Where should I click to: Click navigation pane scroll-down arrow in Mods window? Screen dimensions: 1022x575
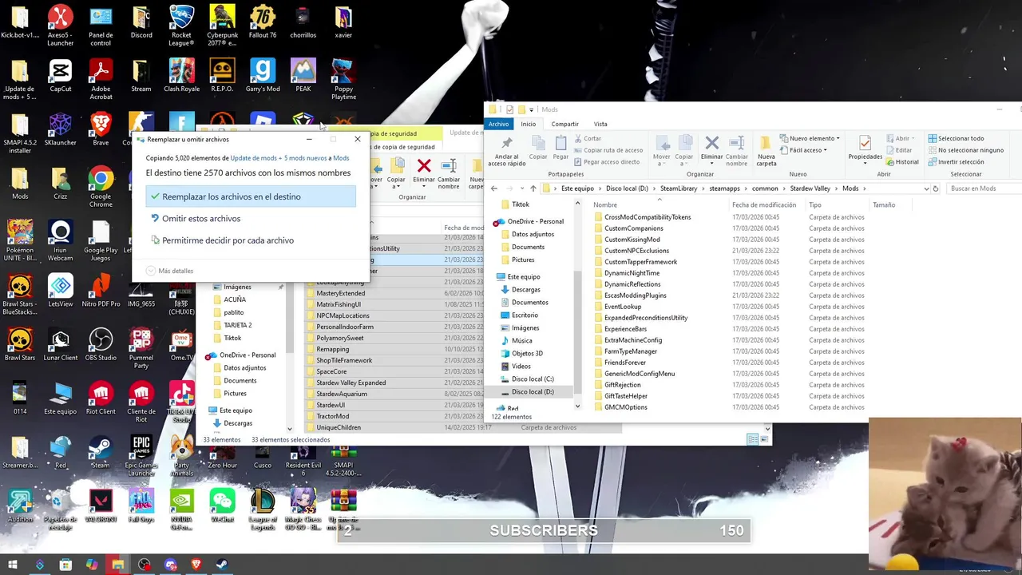coord(578,406)
